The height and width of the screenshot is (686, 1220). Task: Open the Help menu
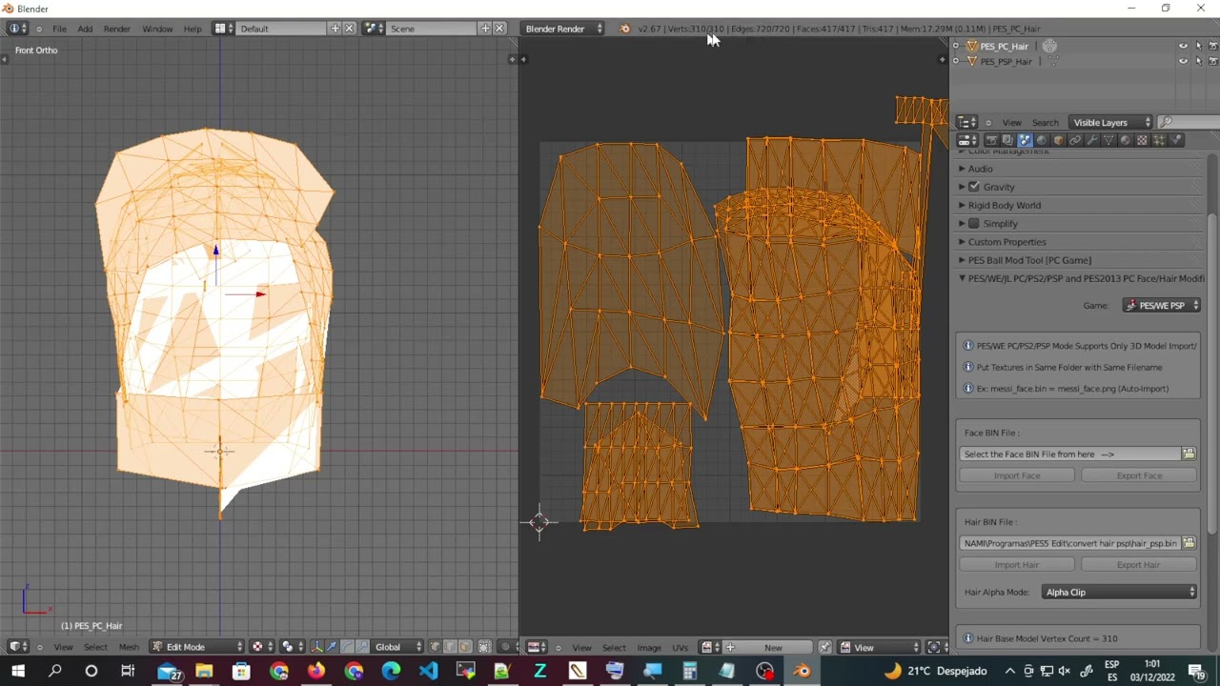click(193, 29)
